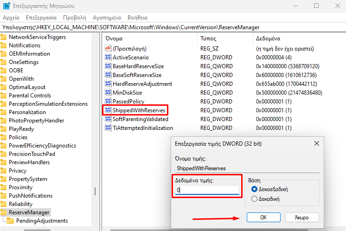
Task: Click the Privacy folder icon
Action: pyautogui.click(x=3, y=171)
